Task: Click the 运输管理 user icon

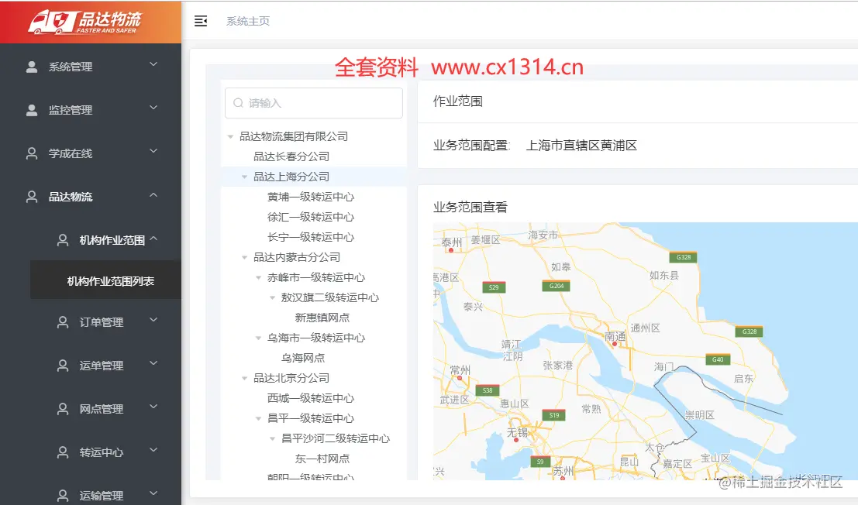Action: coord(63,495)
